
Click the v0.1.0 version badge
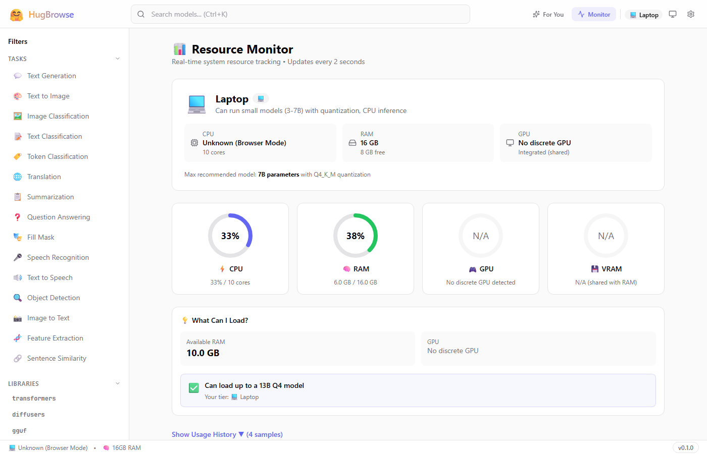685,447
